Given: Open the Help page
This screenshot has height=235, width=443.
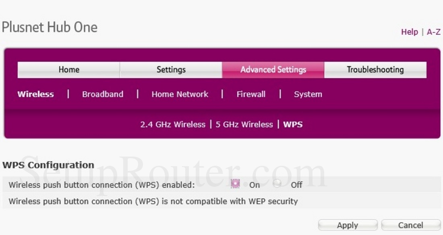Looking at the screenshot, I should [x=409, y=32].
